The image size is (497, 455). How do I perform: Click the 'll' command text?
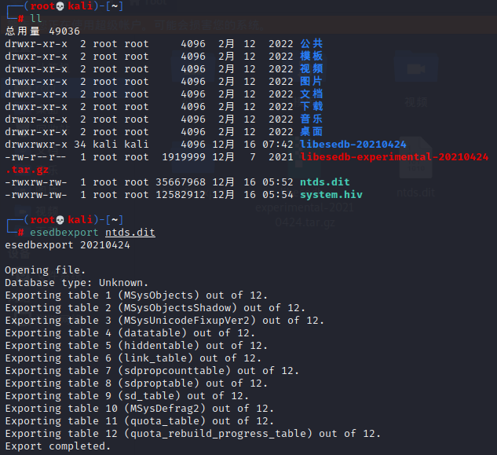coord(35,18)
